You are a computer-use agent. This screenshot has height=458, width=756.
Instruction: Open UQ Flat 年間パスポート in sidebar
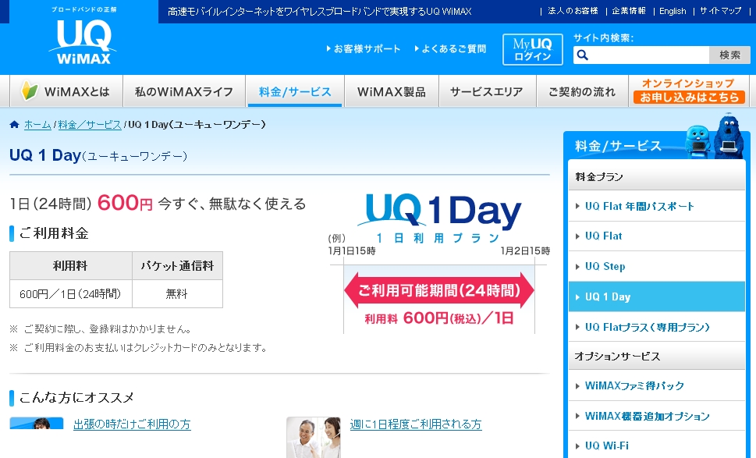point(657,206)
